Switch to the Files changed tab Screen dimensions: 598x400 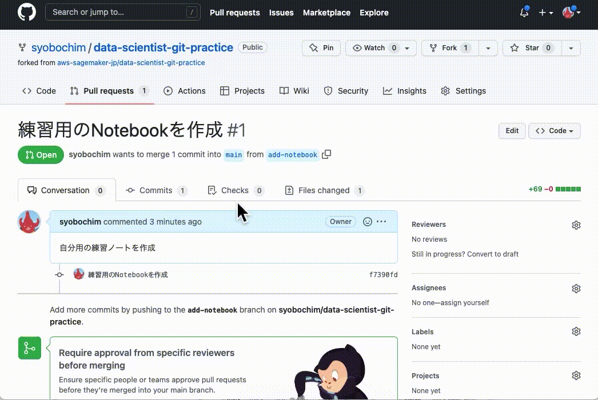(x=325, y=190)
